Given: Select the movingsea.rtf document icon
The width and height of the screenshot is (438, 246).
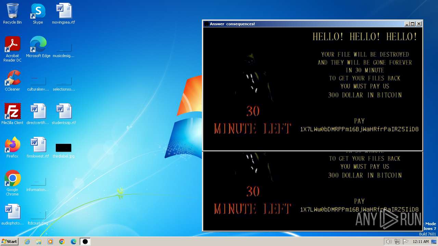Looking at the screenshot, I should (x=64, y=14).
